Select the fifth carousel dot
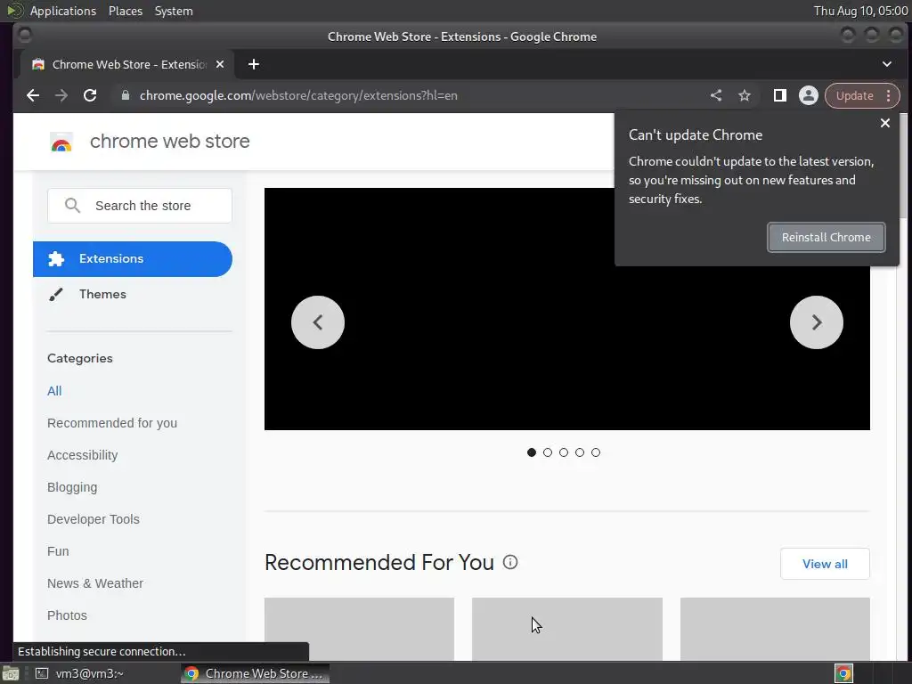Viewport: 912px width, 684px height. pos(596,452)
